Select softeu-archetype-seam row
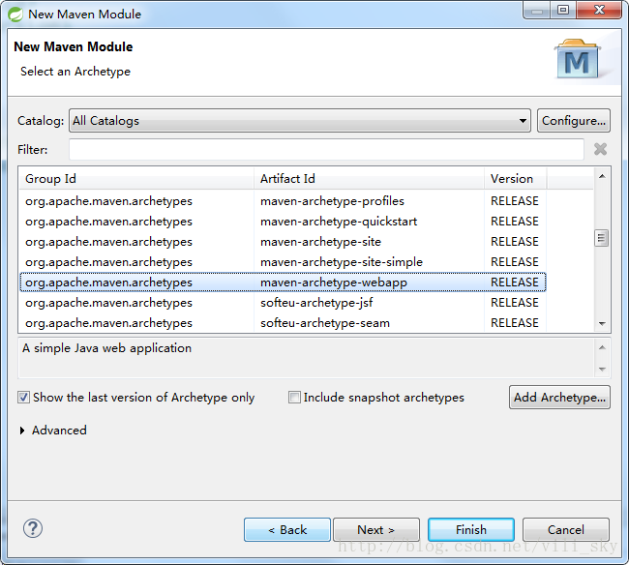The width and height of the screenshot is (629, 565). (283, 323)
